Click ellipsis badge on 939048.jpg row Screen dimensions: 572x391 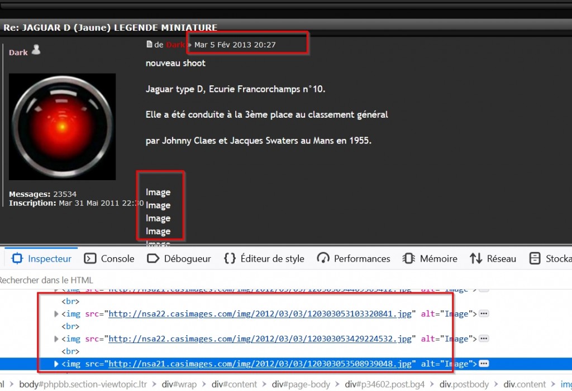click(484, 364)
